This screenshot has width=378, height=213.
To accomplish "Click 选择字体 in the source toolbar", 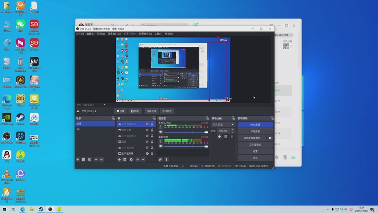I will click(x=151, y=111).
